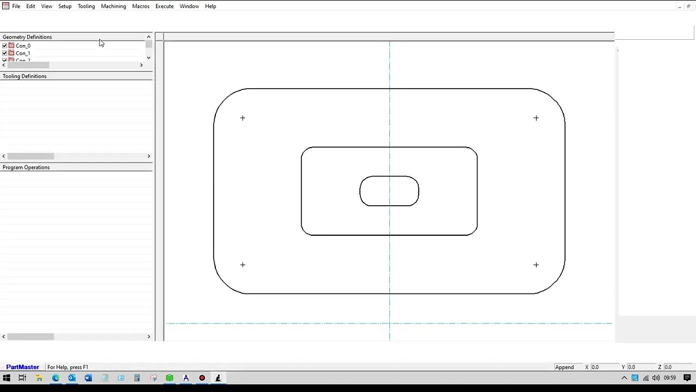Select the Con_1 tree item label

(x=23, y=53)
